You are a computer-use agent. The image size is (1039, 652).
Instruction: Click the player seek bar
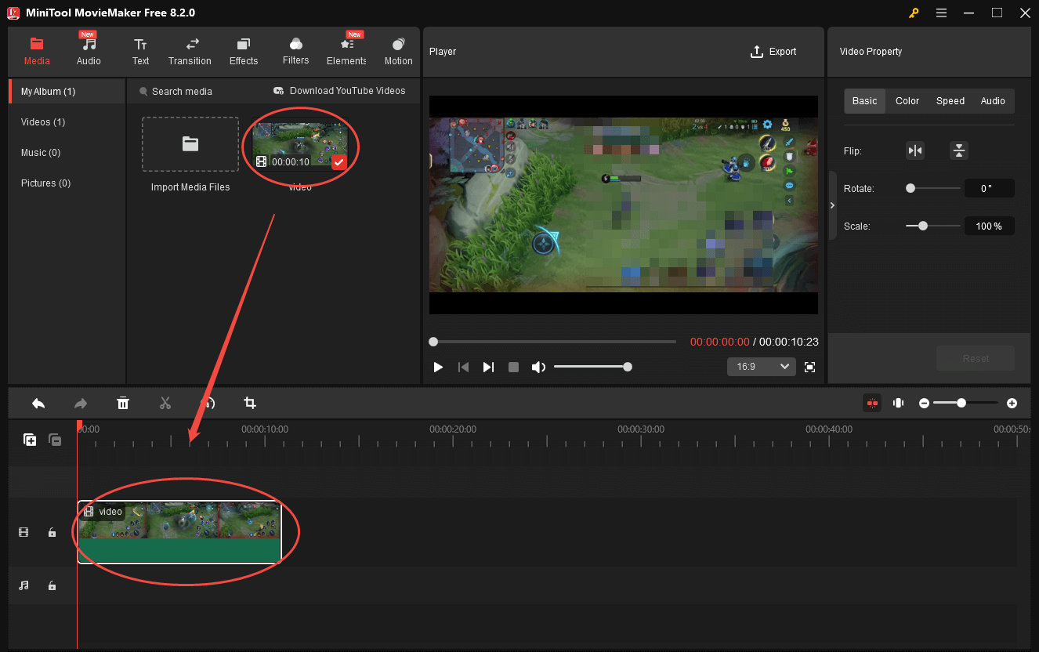coord(552,342)
